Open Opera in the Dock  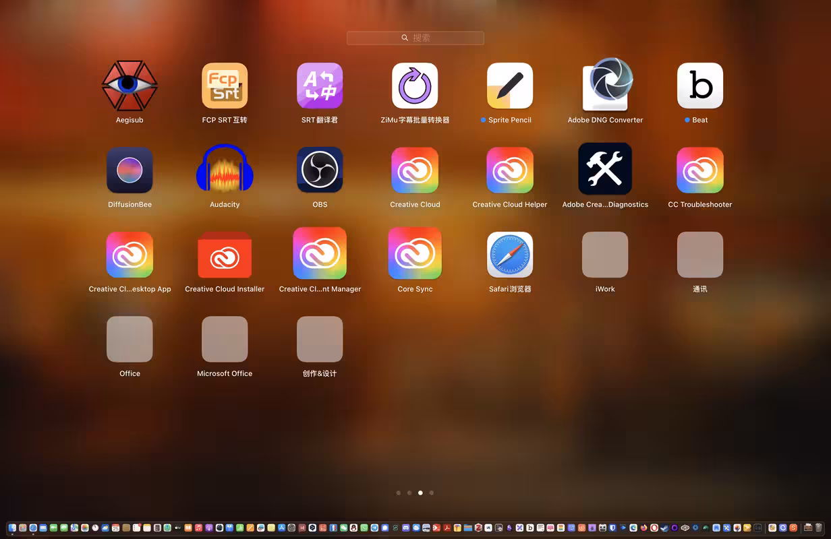(654, 528)
